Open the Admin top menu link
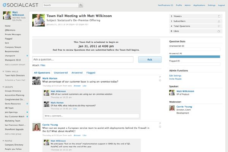 coord(188,5)
